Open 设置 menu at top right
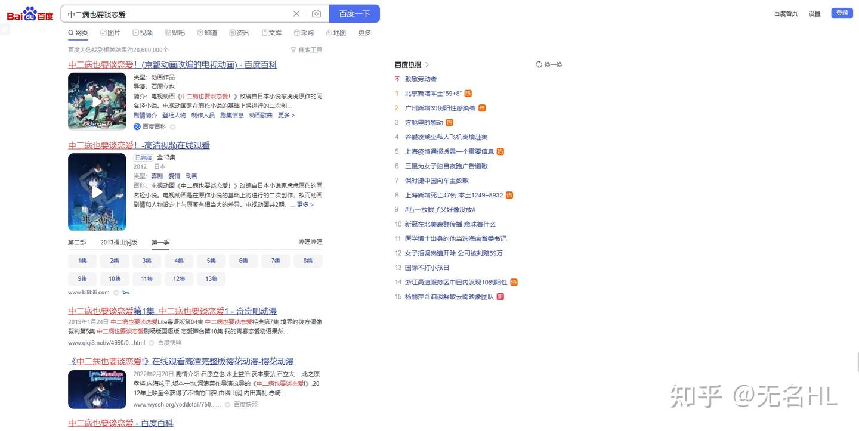 point(815,14)
